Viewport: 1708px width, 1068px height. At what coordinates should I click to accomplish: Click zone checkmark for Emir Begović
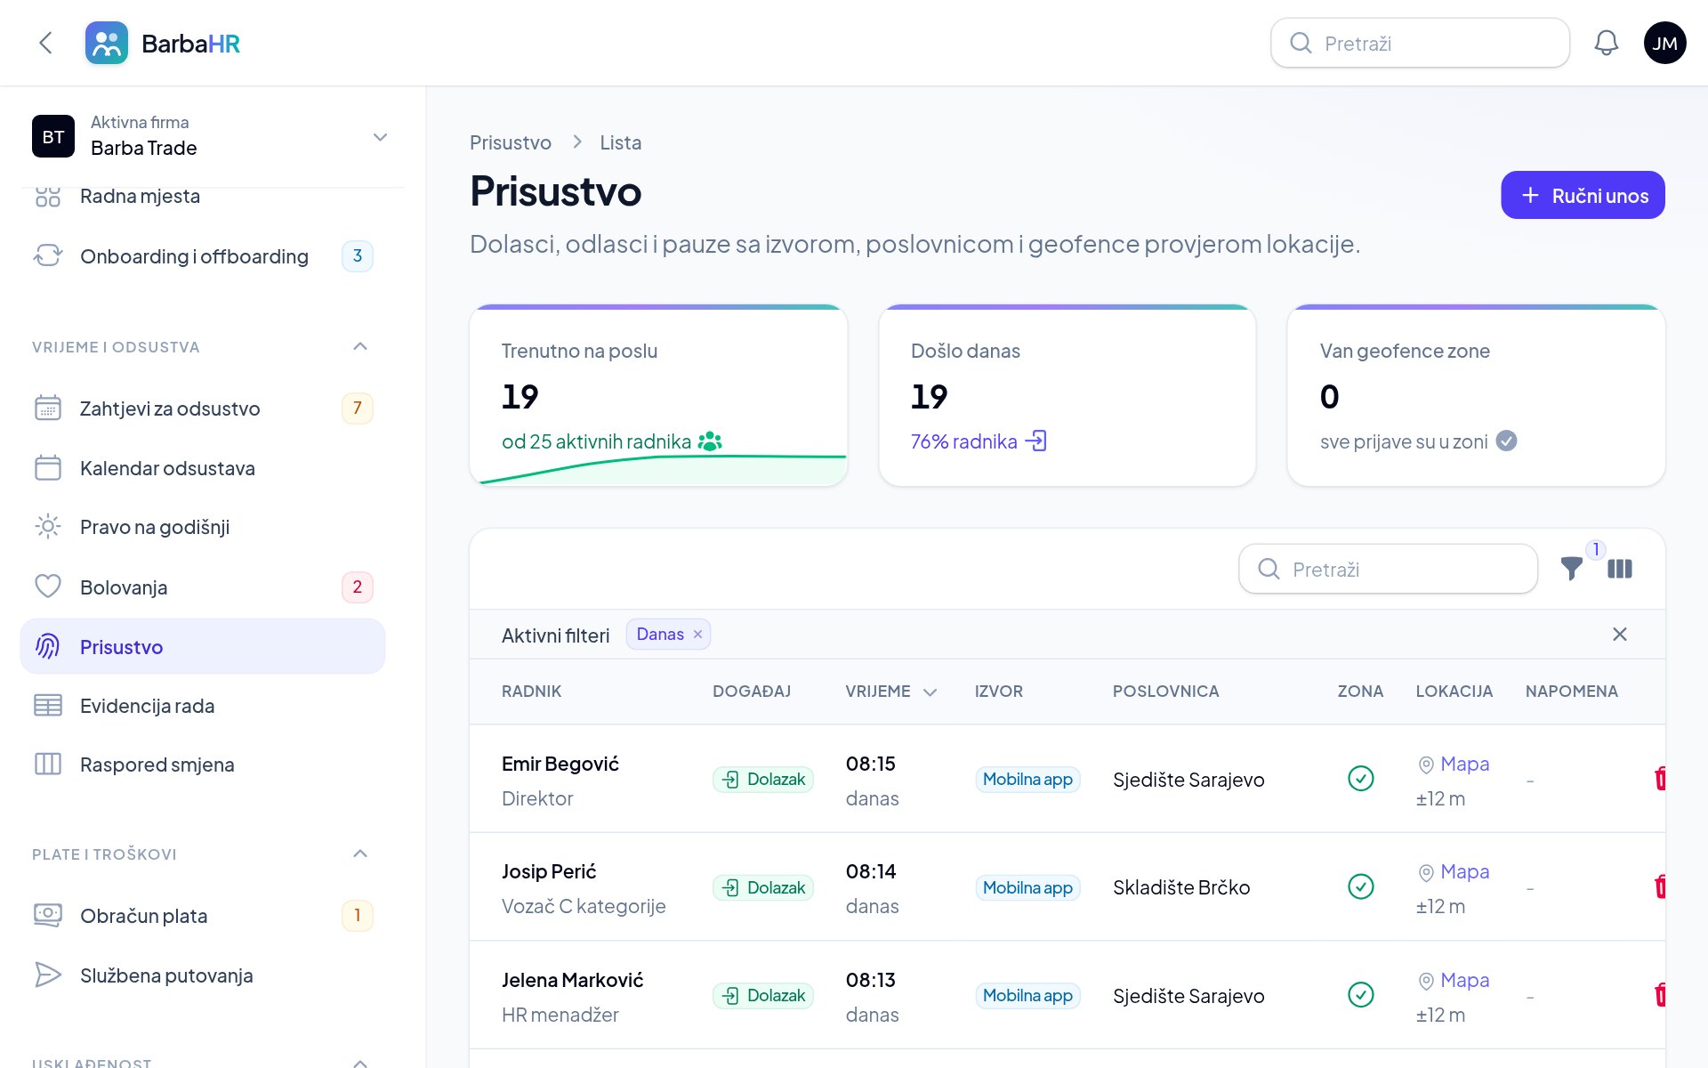click(x=1361, y=779)
